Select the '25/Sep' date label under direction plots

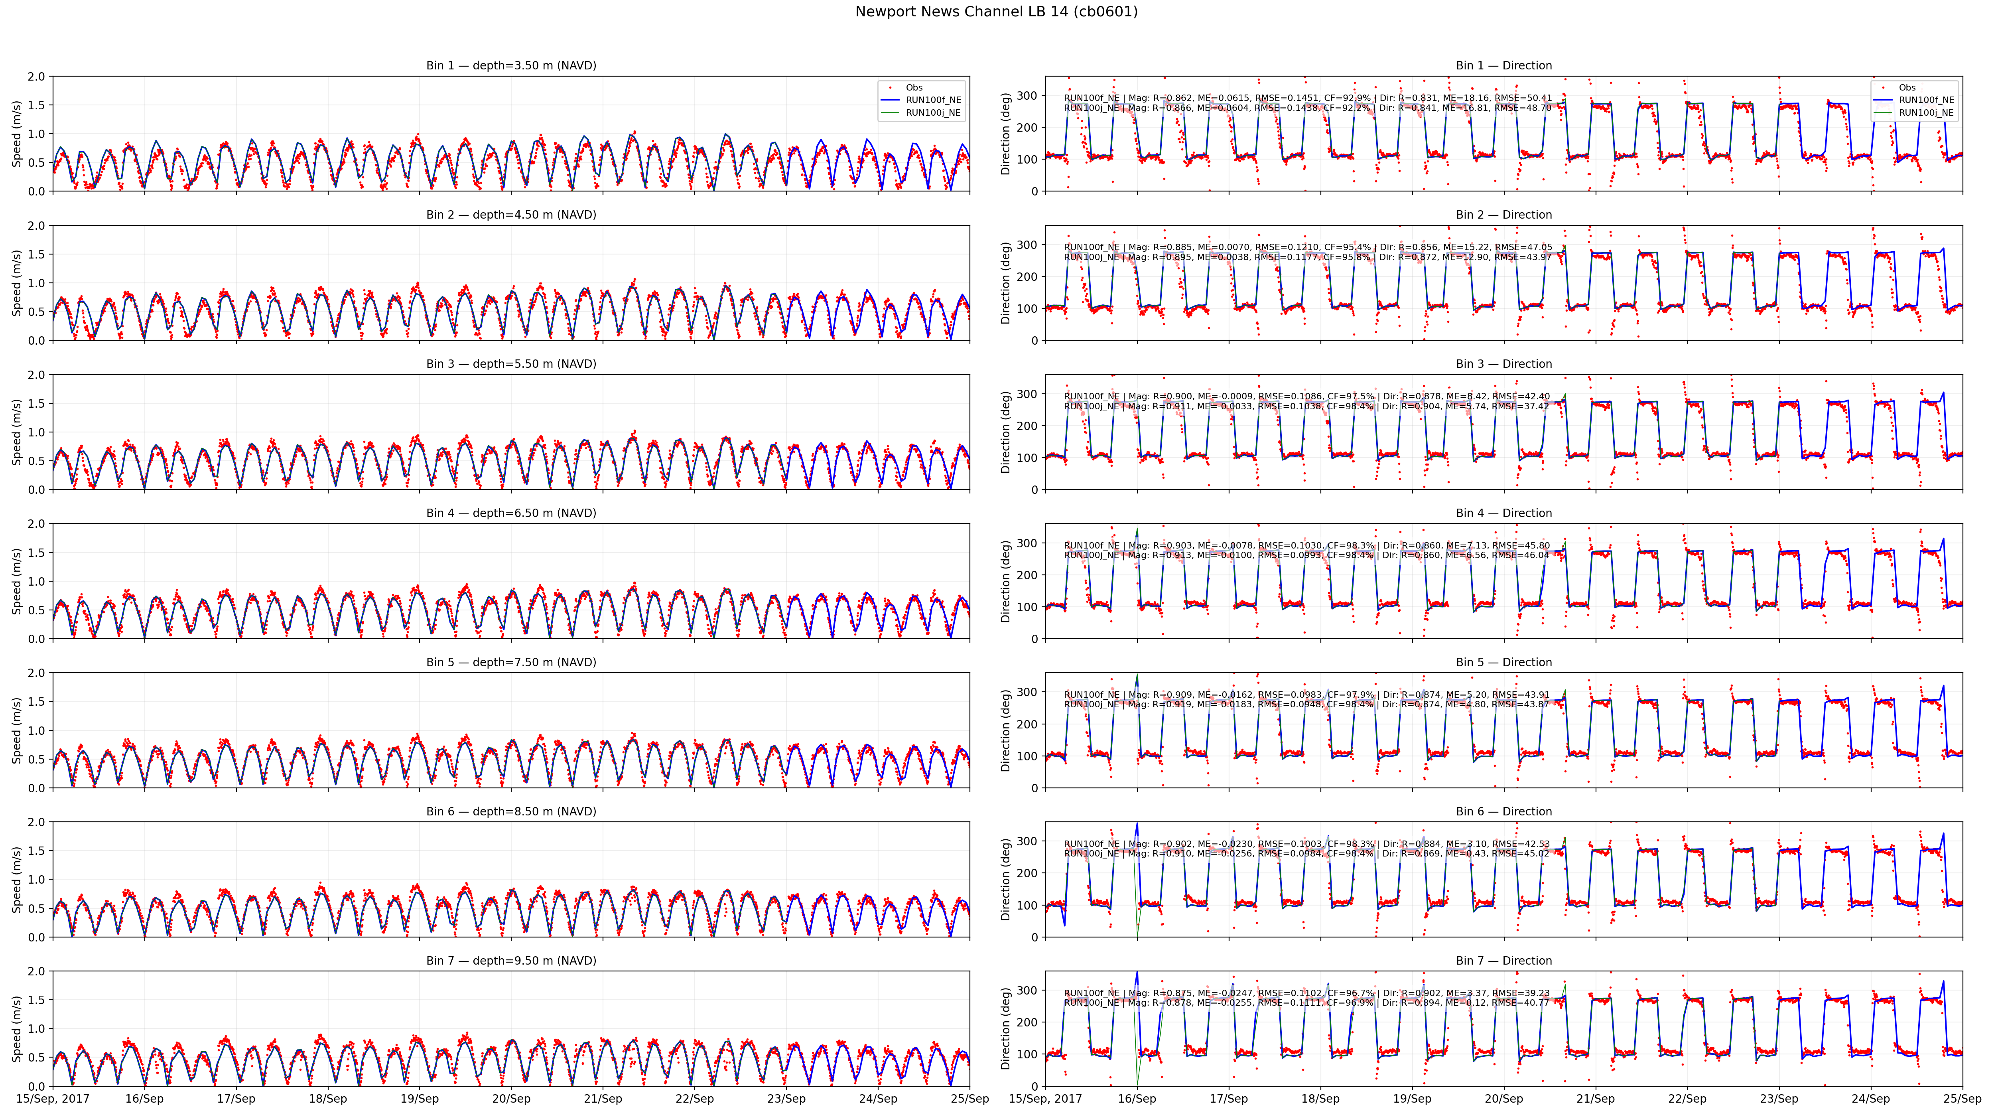coord(1962,1099)
